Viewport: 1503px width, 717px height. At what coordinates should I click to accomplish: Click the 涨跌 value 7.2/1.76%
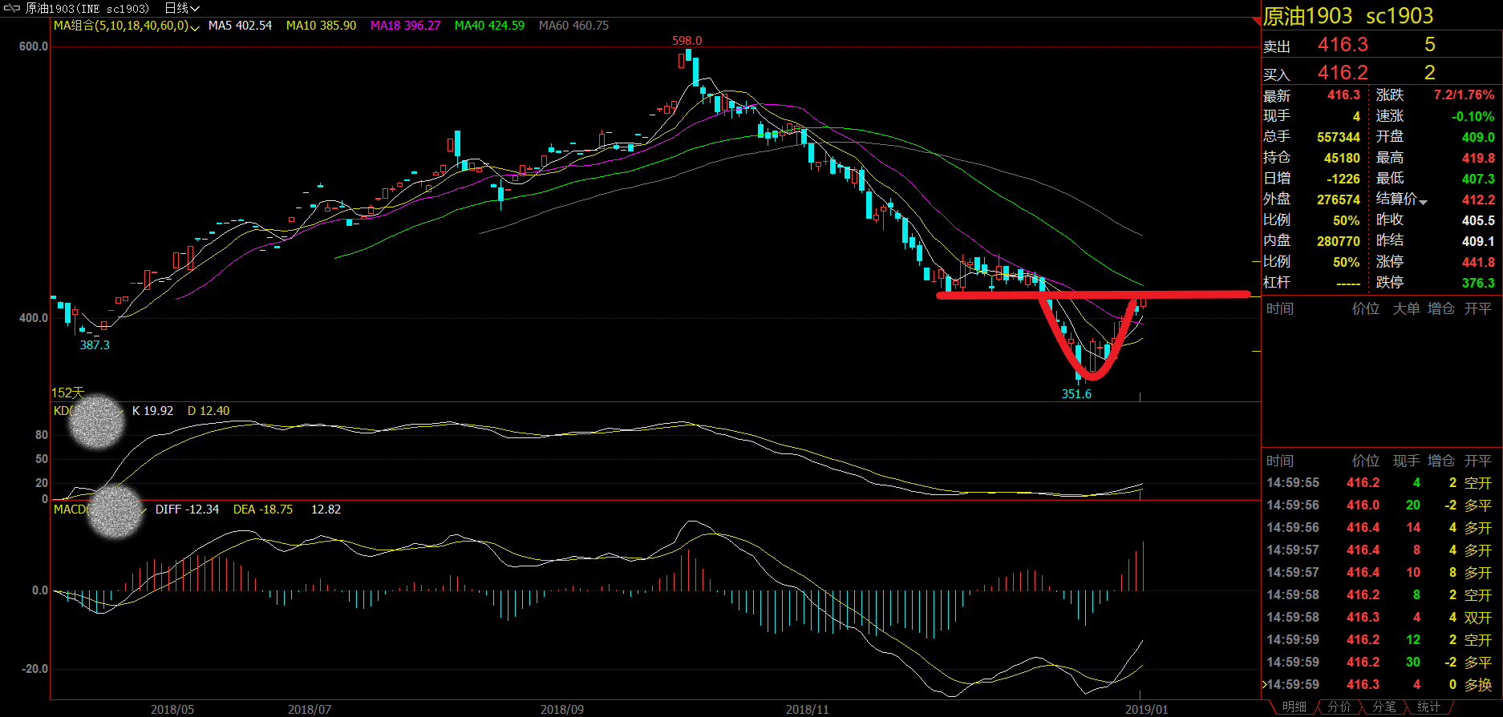(1464, 95)
